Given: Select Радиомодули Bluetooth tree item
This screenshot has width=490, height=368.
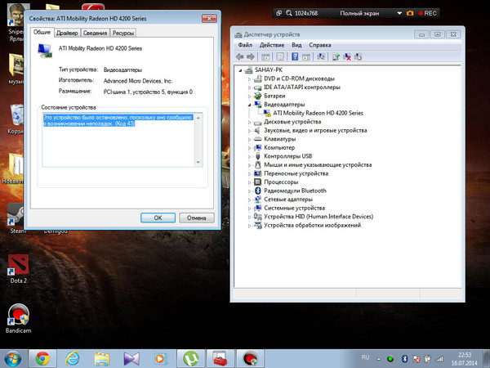Looking at the screenshot, I should coord(295,191).
